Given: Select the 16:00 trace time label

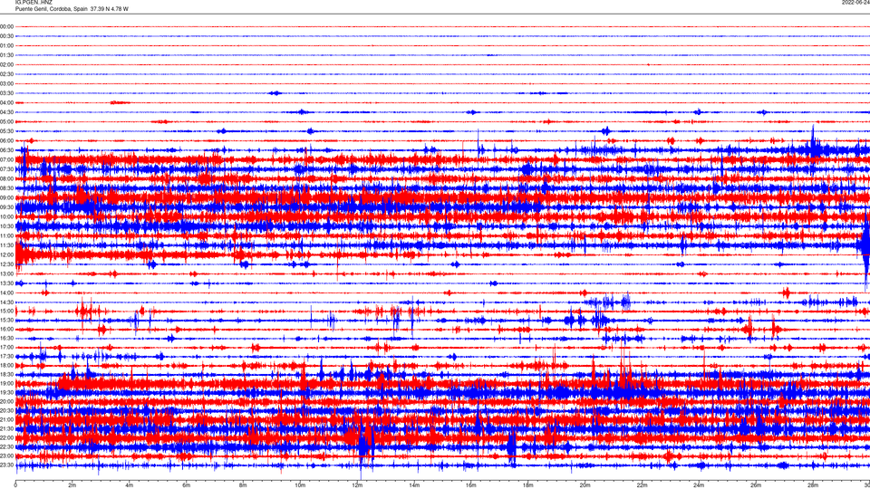Looking at the screenshot, I should 6,330.
